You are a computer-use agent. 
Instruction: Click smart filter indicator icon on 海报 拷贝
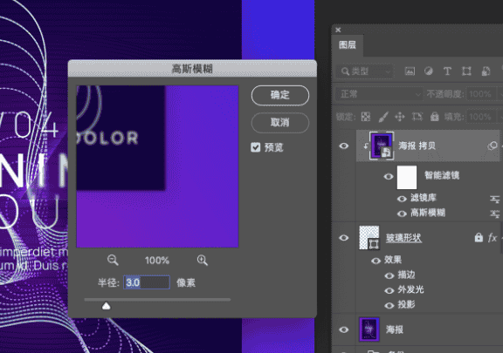493,146
